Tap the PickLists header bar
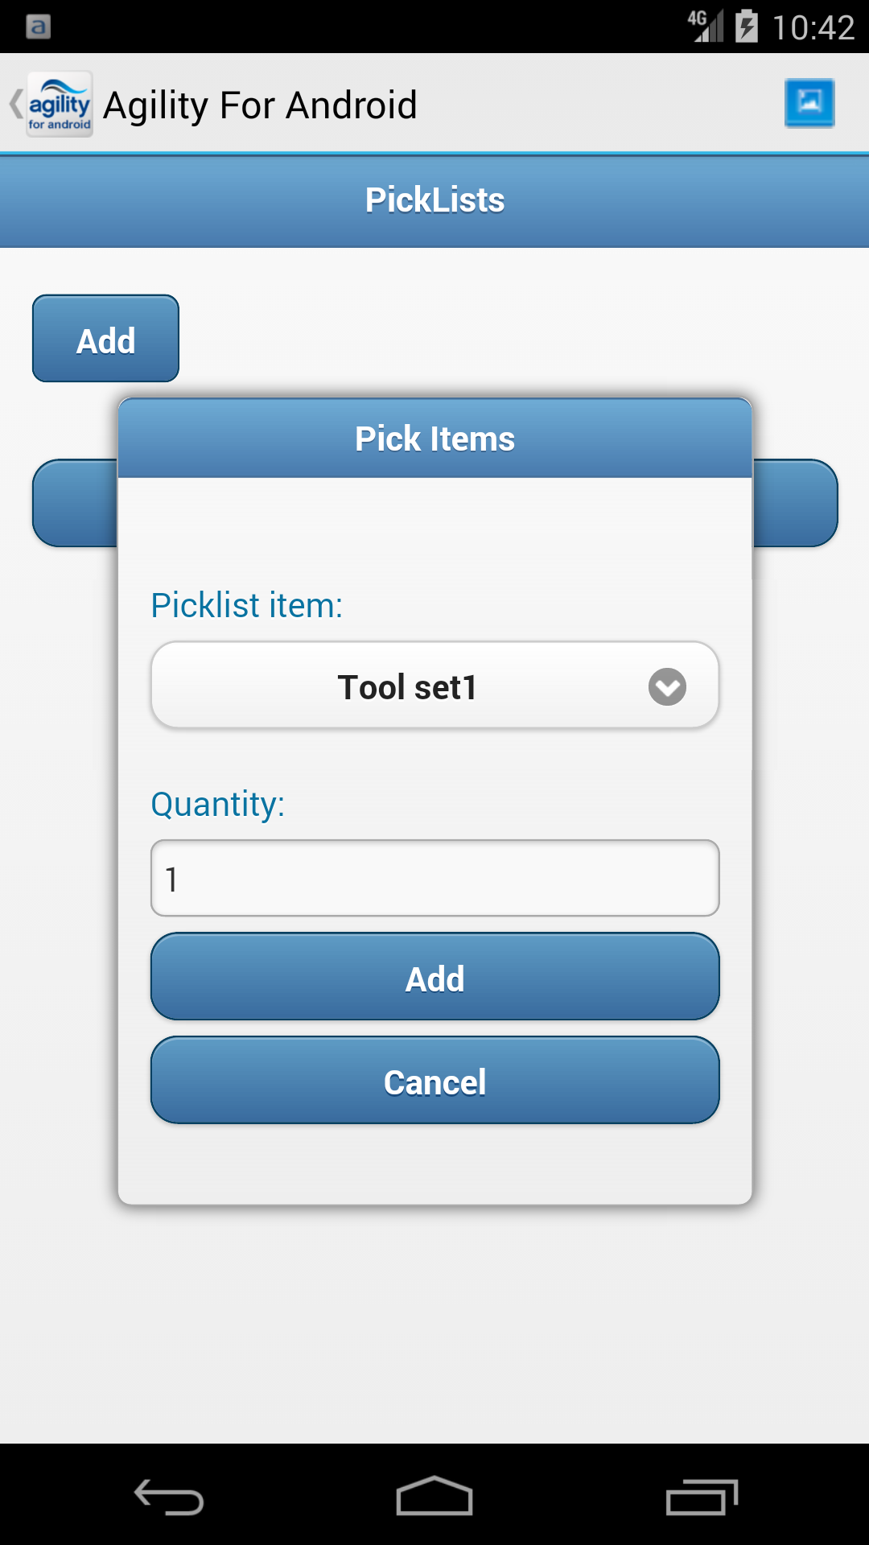Screen dimensions: 869x1545 coord(434,200)
